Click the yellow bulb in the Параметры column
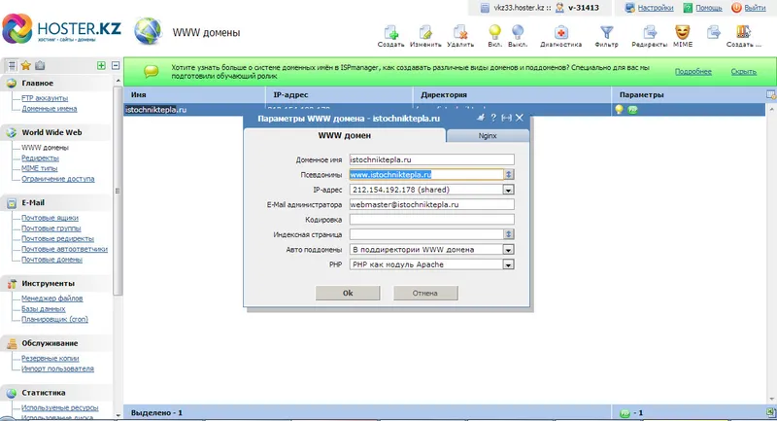The width and height of the screenshot is (777, 421). pos(619,110)
